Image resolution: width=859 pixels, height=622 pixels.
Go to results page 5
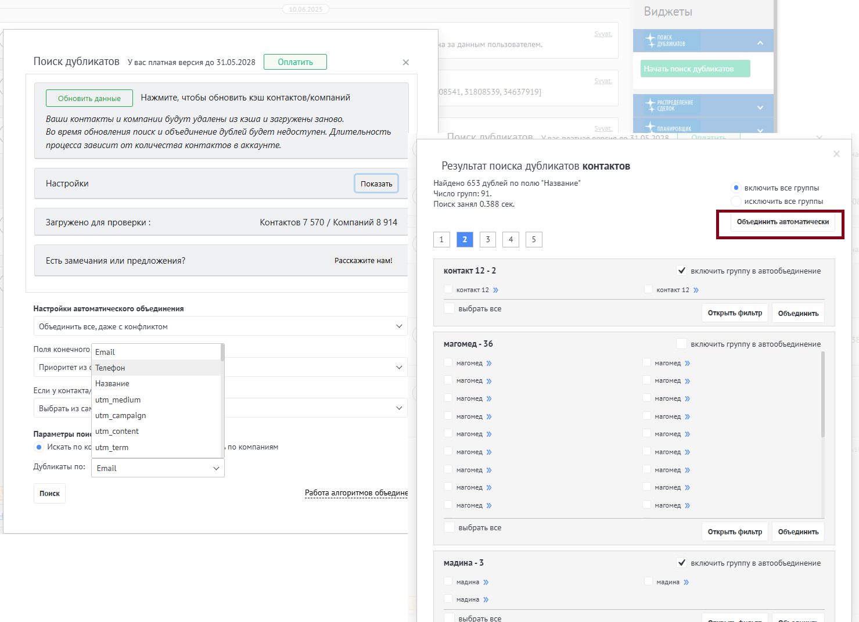coord(534,239)
